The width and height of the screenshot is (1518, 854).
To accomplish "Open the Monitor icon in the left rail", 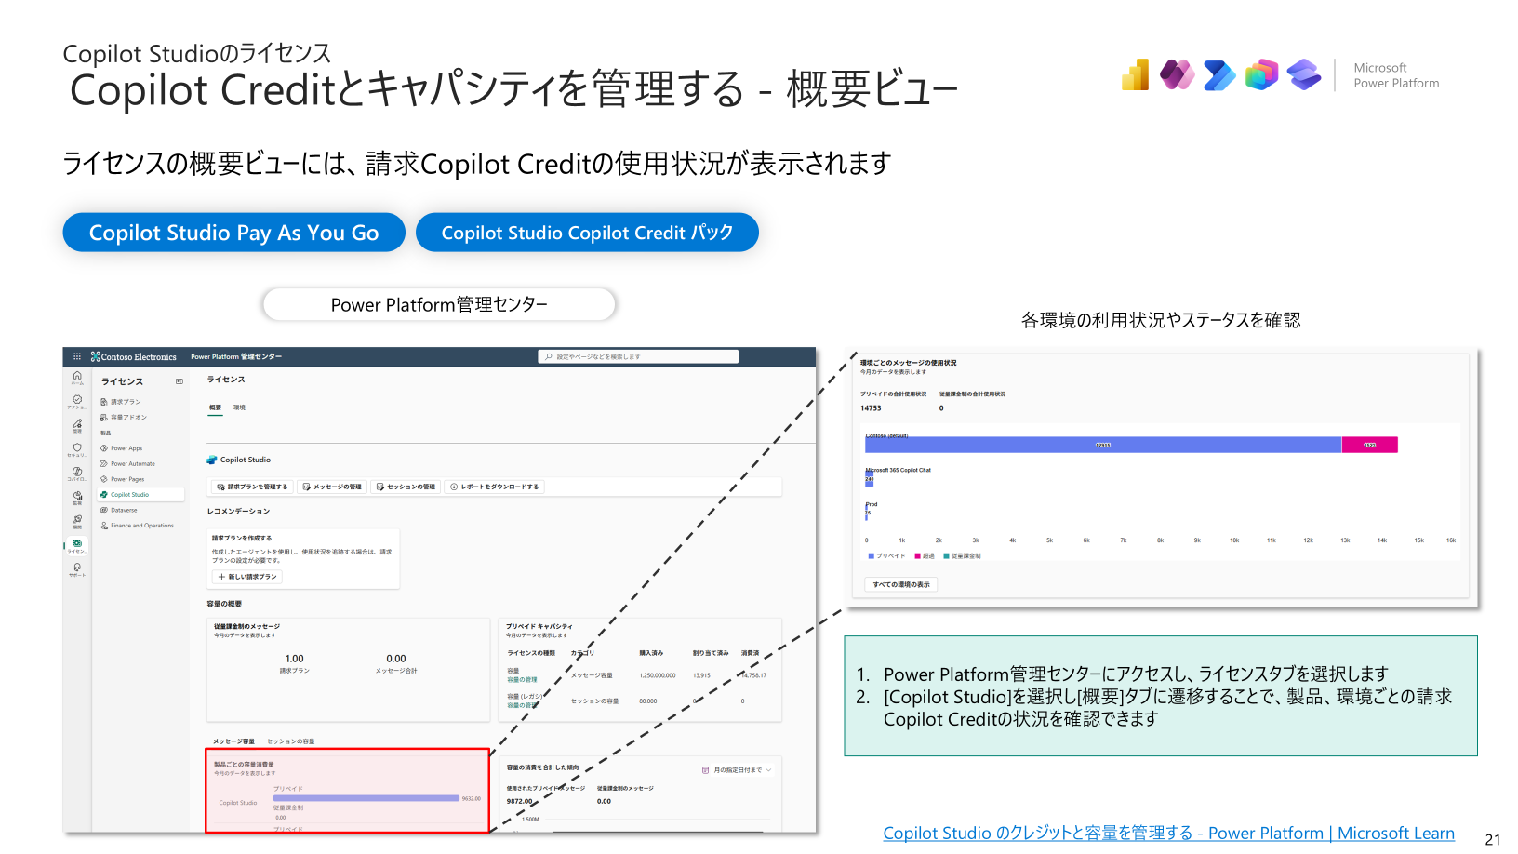I will [77, 497].
